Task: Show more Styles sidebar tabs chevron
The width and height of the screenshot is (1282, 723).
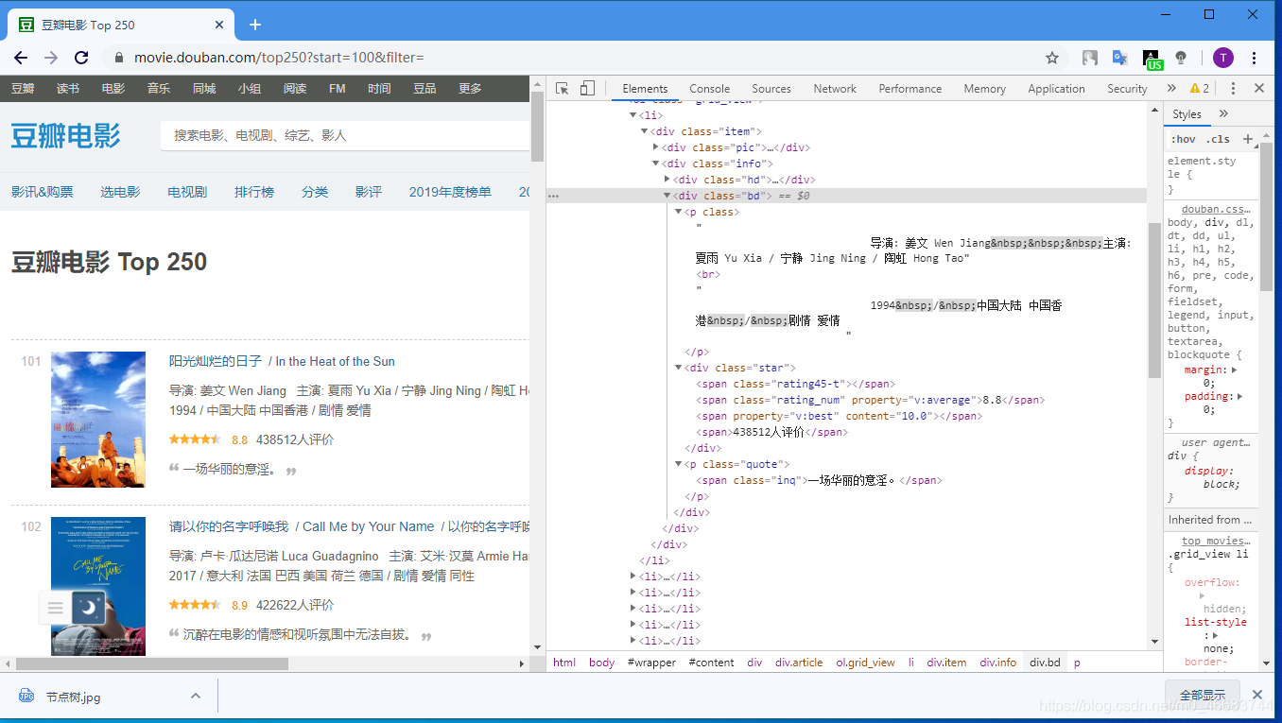Action: pyautogui.click(x=1223, y=113)
